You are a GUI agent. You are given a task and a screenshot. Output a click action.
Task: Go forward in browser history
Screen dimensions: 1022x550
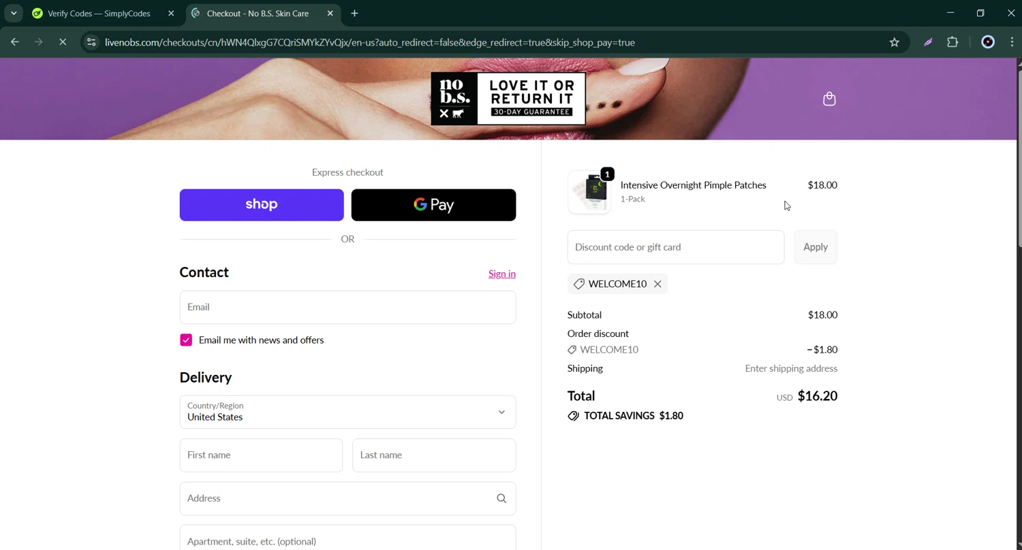click(x=39, y=42)
